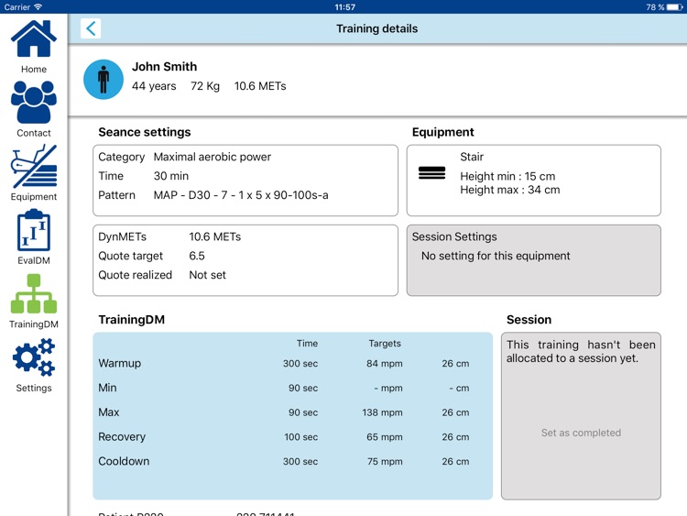Click Warmup target 84 mpm
This screenshot has width=687, height=516.
click(384, 364)
